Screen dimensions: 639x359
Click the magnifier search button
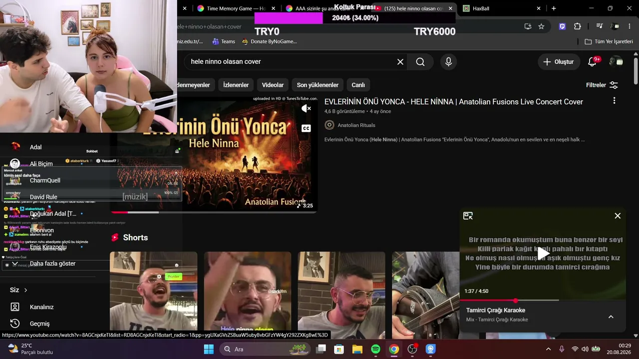(x=420, y=62)
